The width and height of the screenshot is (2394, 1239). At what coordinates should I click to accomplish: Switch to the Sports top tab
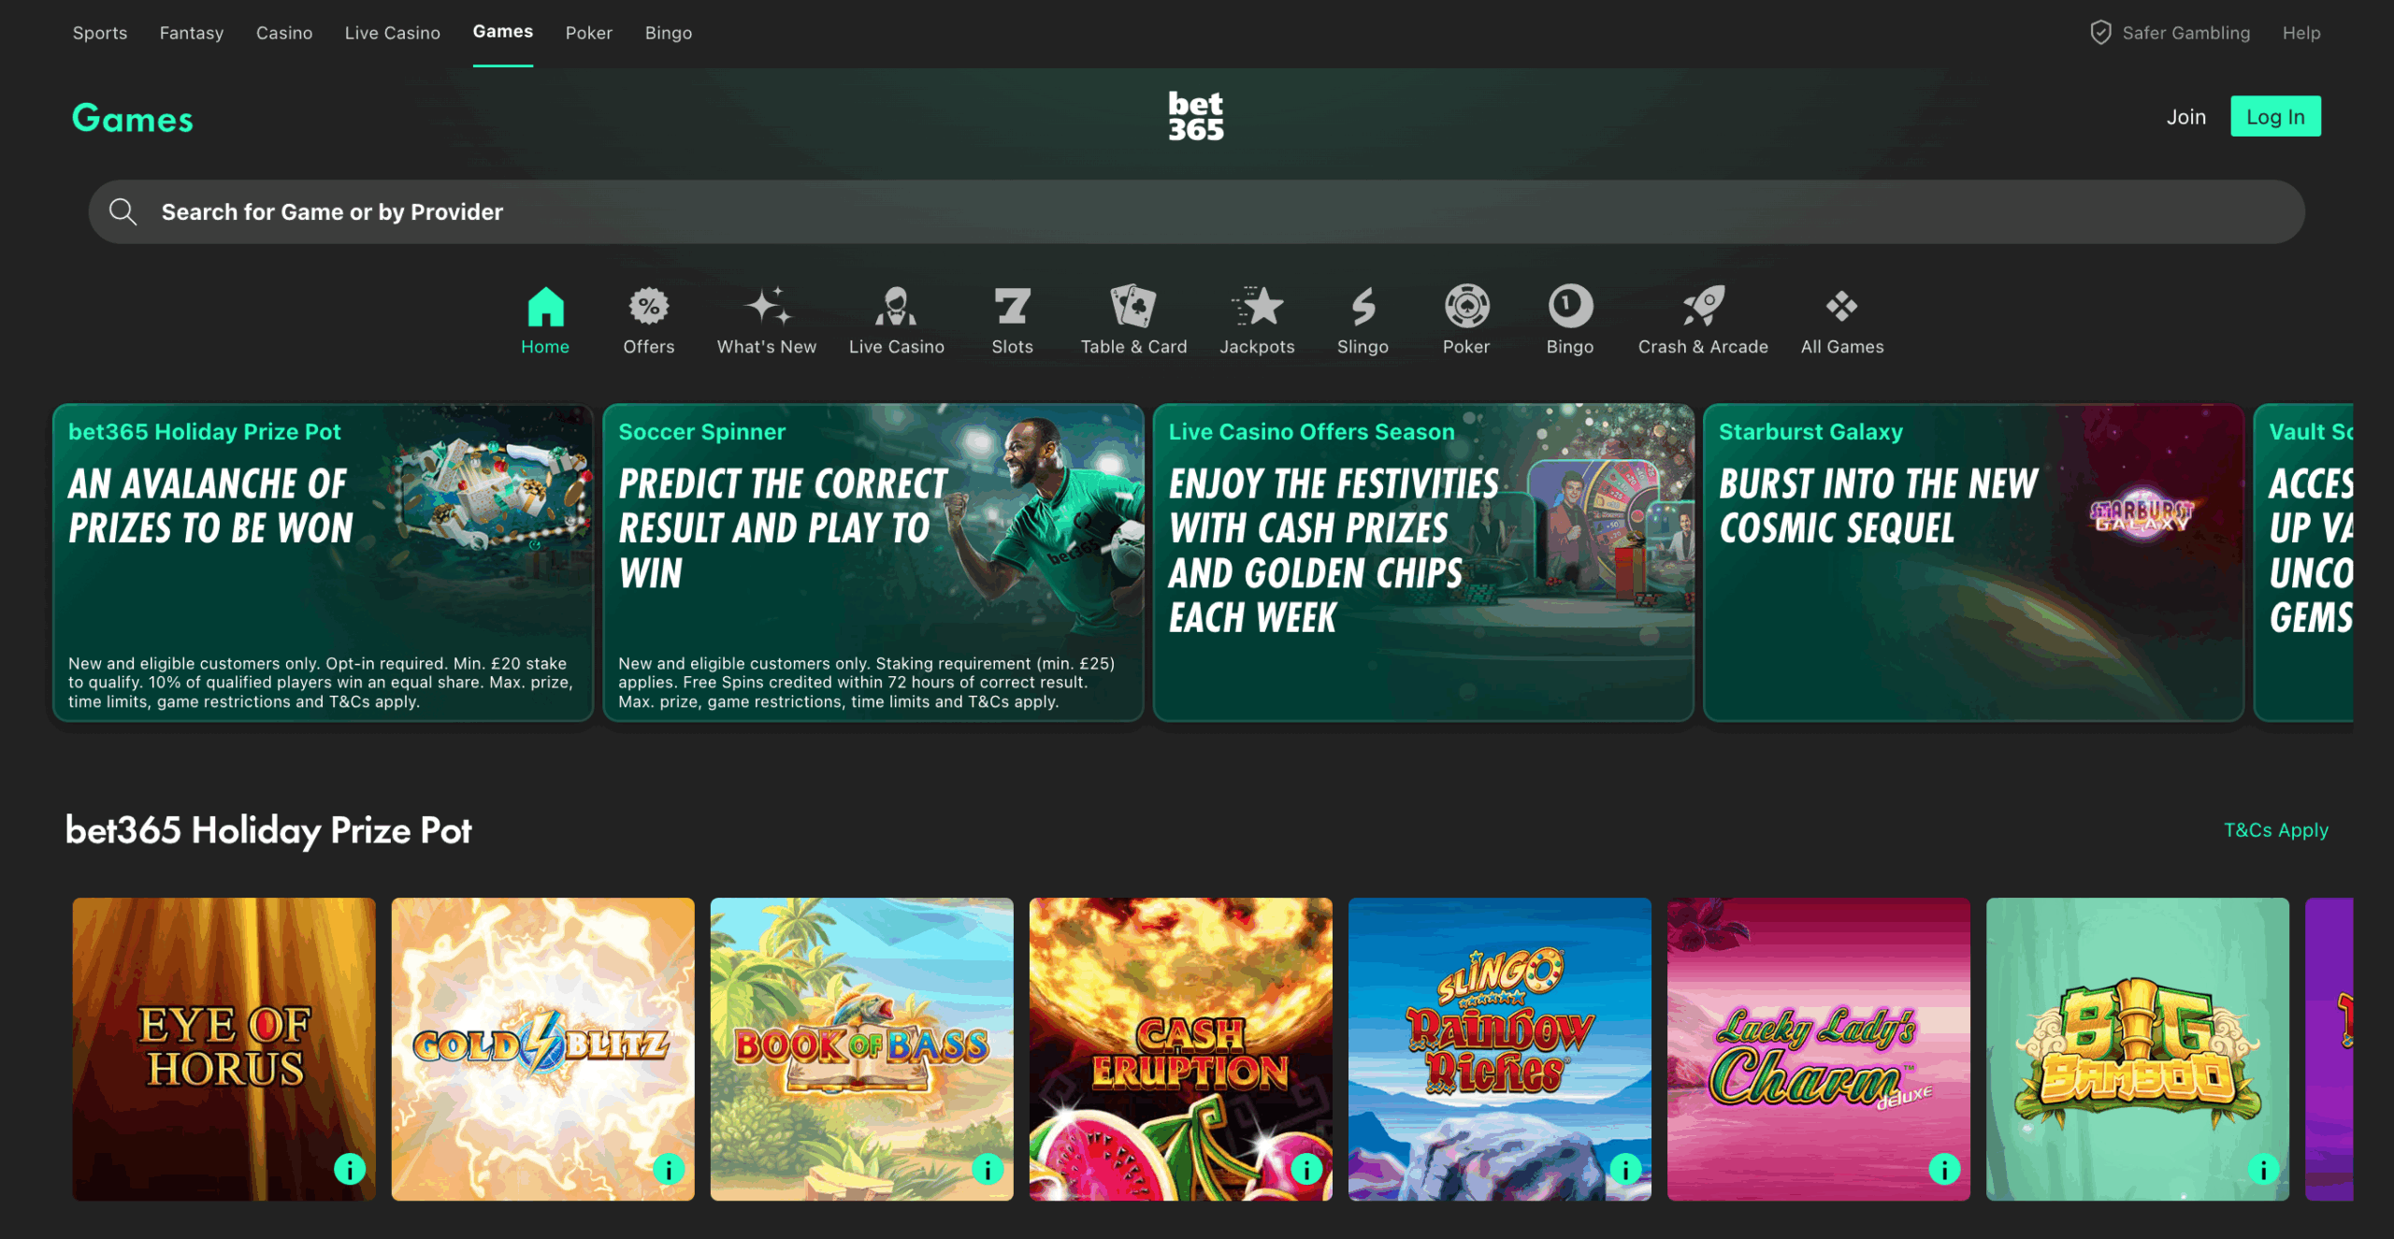pos(100,33)
